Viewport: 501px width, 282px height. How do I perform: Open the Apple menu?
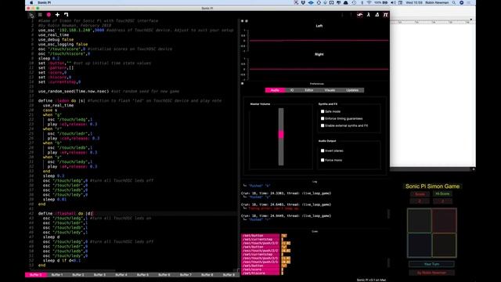[x=31, y=2]
